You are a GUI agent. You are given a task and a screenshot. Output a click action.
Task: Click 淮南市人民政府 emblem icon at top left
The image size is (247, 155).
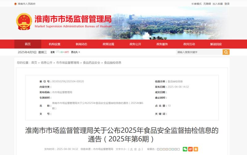click(15, 4)
